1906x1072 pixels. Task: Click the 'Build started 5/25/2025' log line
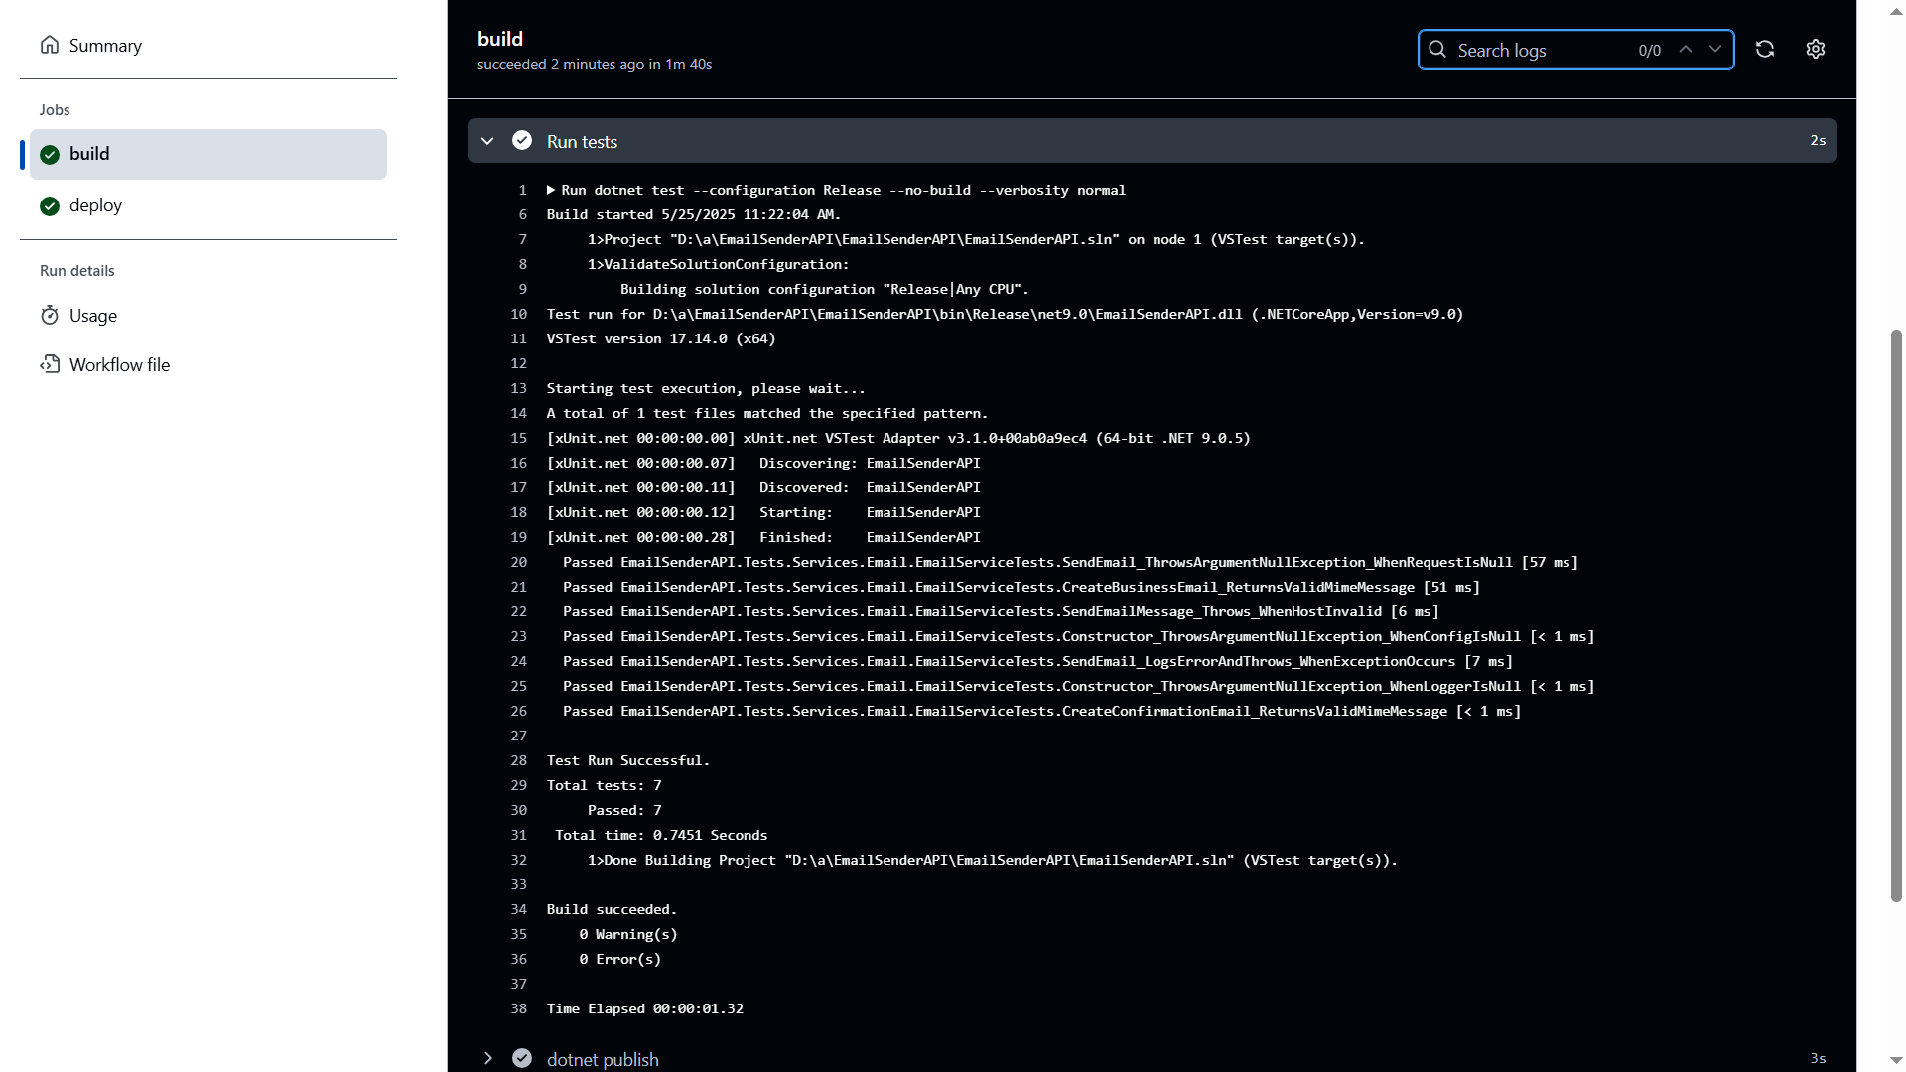694,214
